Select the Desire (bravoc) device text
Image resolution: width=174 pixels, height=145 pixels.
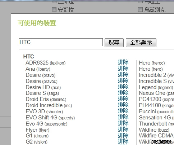click(42, 81)
